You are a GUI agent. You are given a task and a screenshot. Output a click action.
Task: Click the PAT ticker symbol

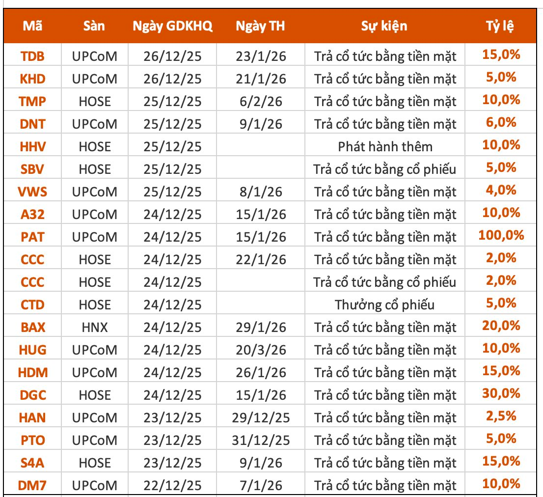[32, 237]
